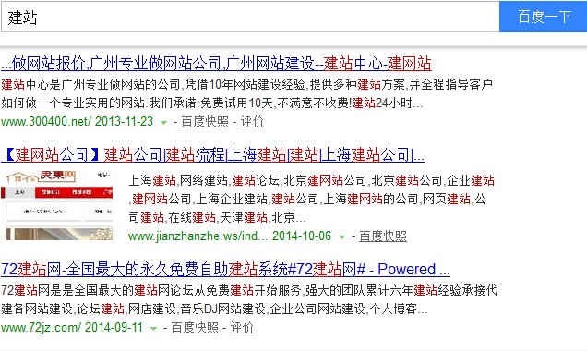This screenshot has height=351, width=587.
Task: Focus the search box containing 建站
Action: pos(250,17)
